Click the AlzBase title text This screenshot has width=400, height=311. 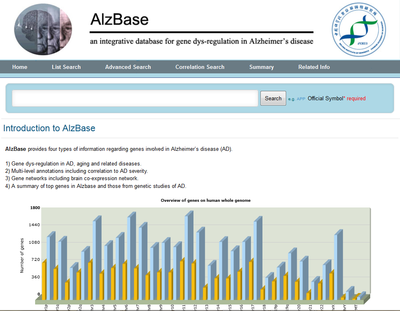pos(119,19)
